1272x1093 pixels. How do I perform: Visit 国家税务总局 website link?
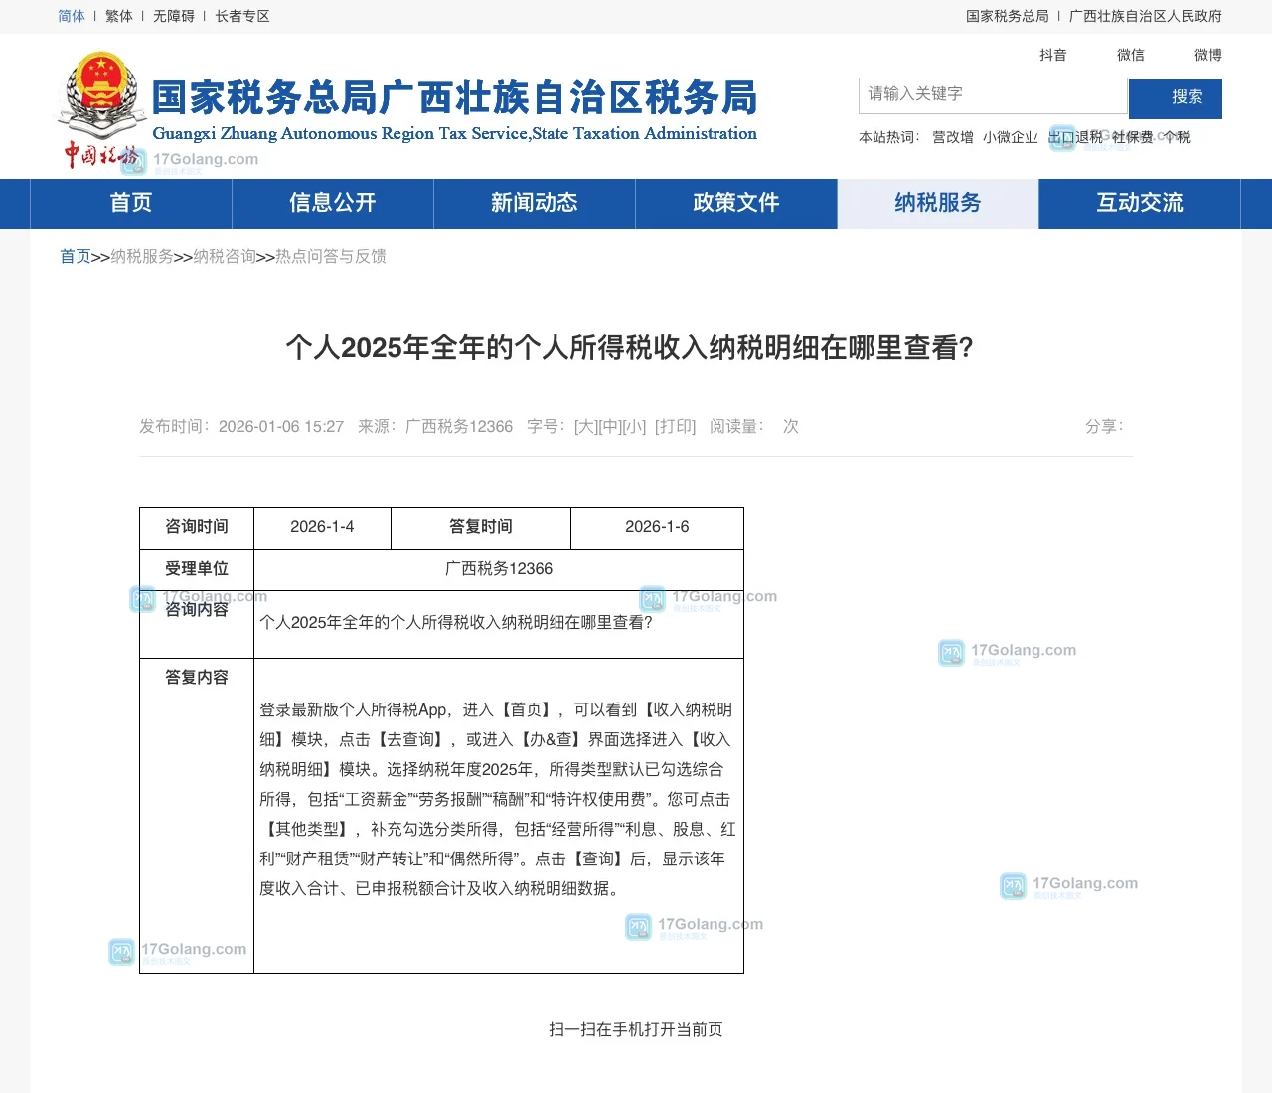[x=1008, y=16]
